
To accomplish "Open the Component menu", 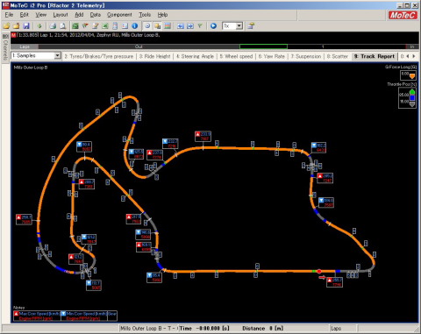I will [119, 15].
